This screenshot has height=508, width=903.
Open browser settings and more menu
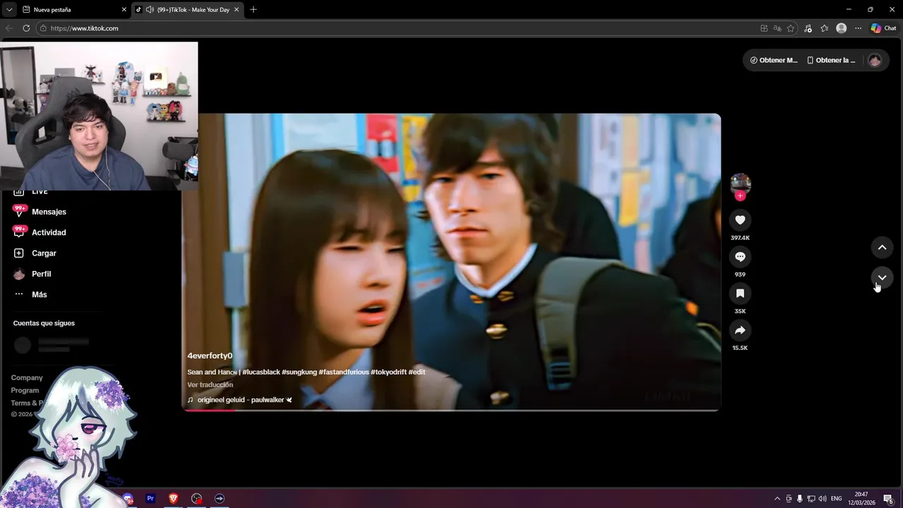858,28
